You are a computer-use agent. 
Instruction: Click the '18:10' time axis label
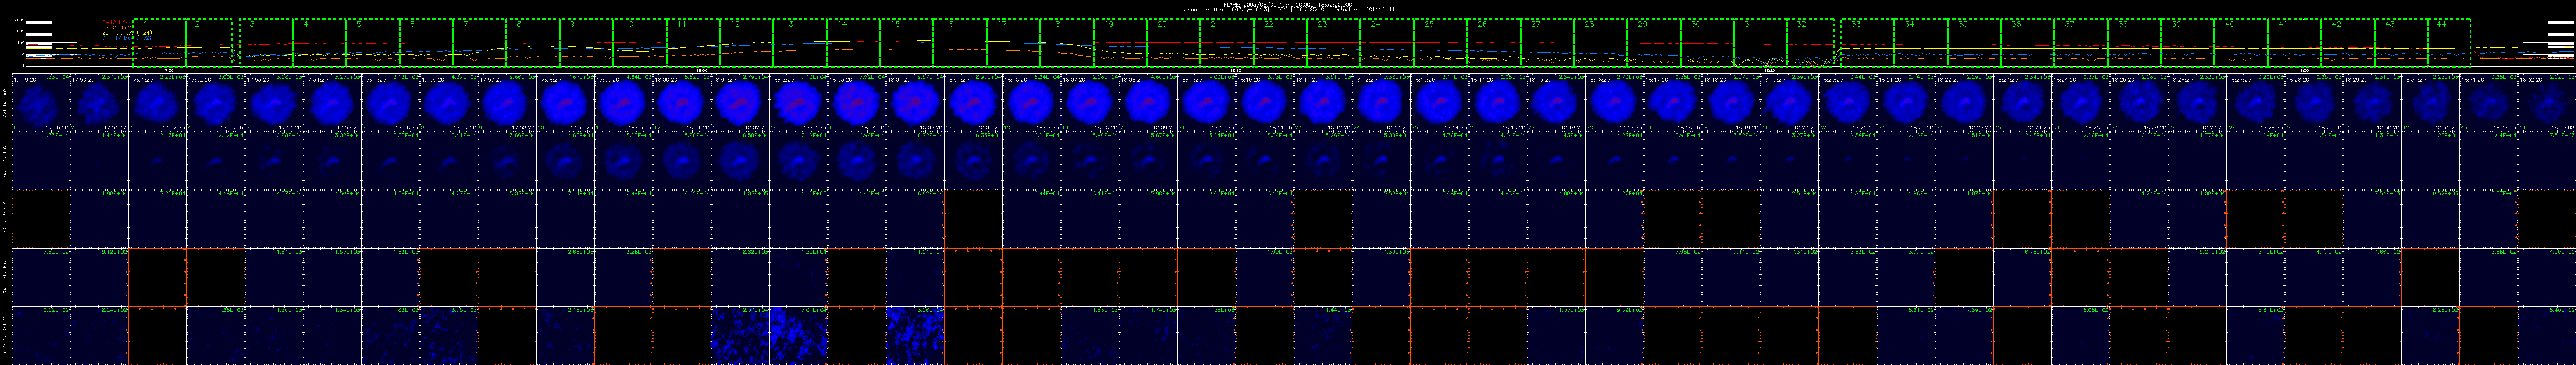[x=1236, y=71]
